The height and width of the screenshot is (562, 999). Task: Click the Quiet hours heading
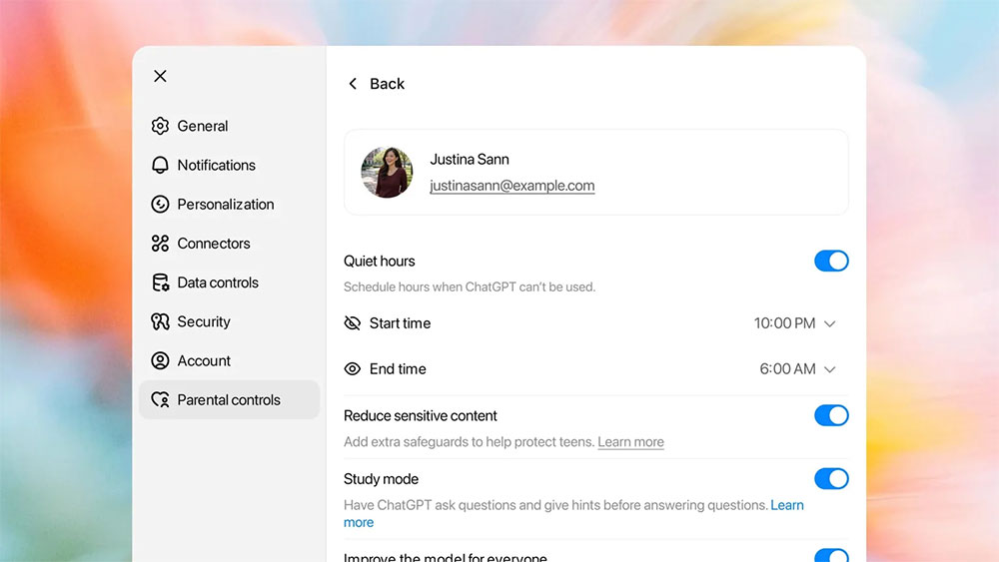point(379,261)
